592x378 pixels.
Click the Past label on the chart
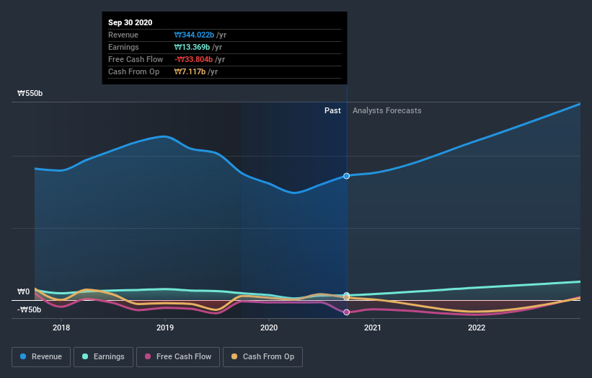click(x=332, y=110)
